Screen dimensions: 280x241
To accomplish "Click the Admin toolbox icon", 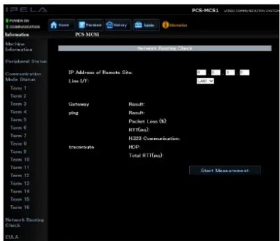I will point(138,25).
